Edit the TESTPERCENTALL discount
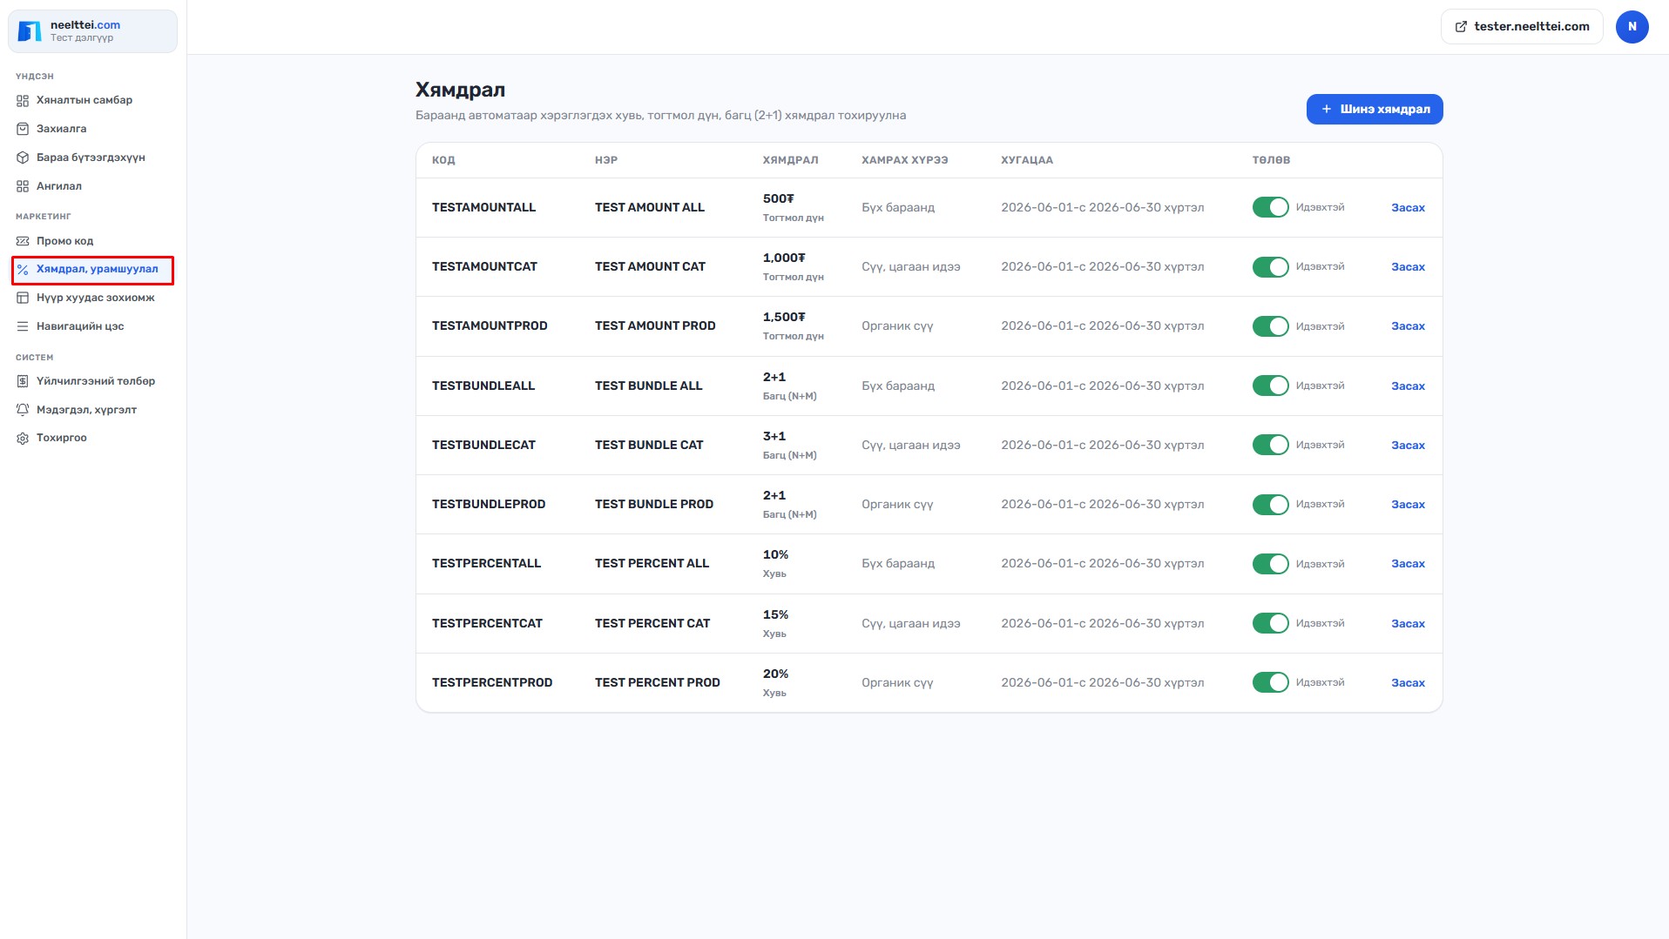 pyautogui.click(x=1408, y=564)
